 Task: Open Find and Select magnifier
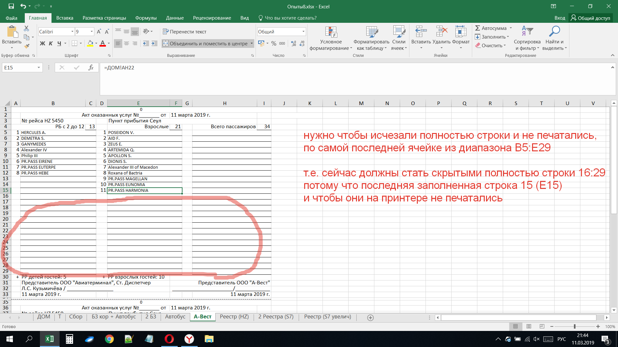(554, 38)
